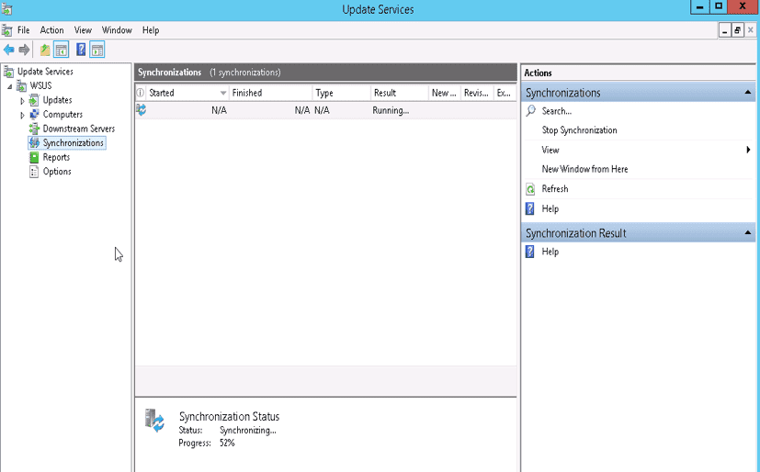
Task: Toggle the Show/Hide Console Tree toolbar button
Action: (62, 50)
